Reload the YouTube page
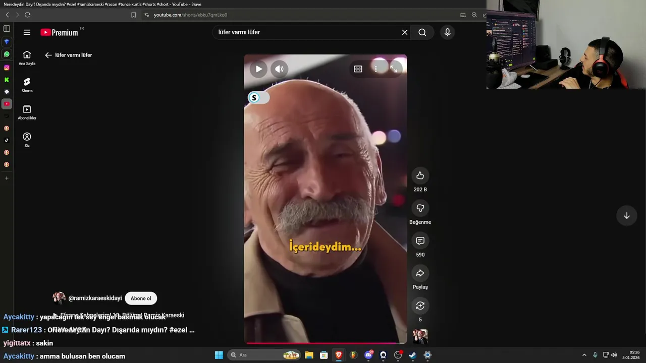The width and height of the screenshot is (646, 363). click(27, 15)
